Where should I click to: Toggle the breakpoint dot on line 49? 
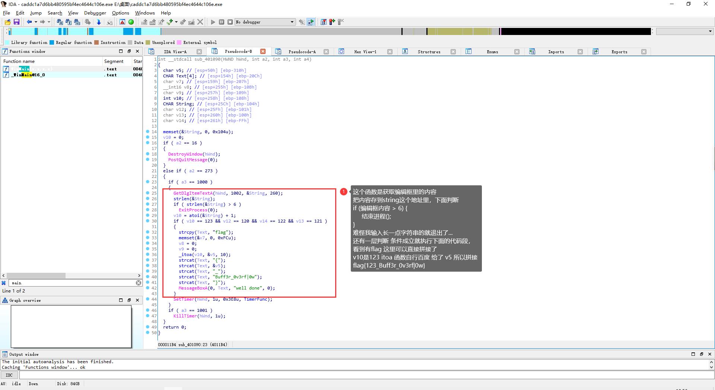tap(147, 327)
